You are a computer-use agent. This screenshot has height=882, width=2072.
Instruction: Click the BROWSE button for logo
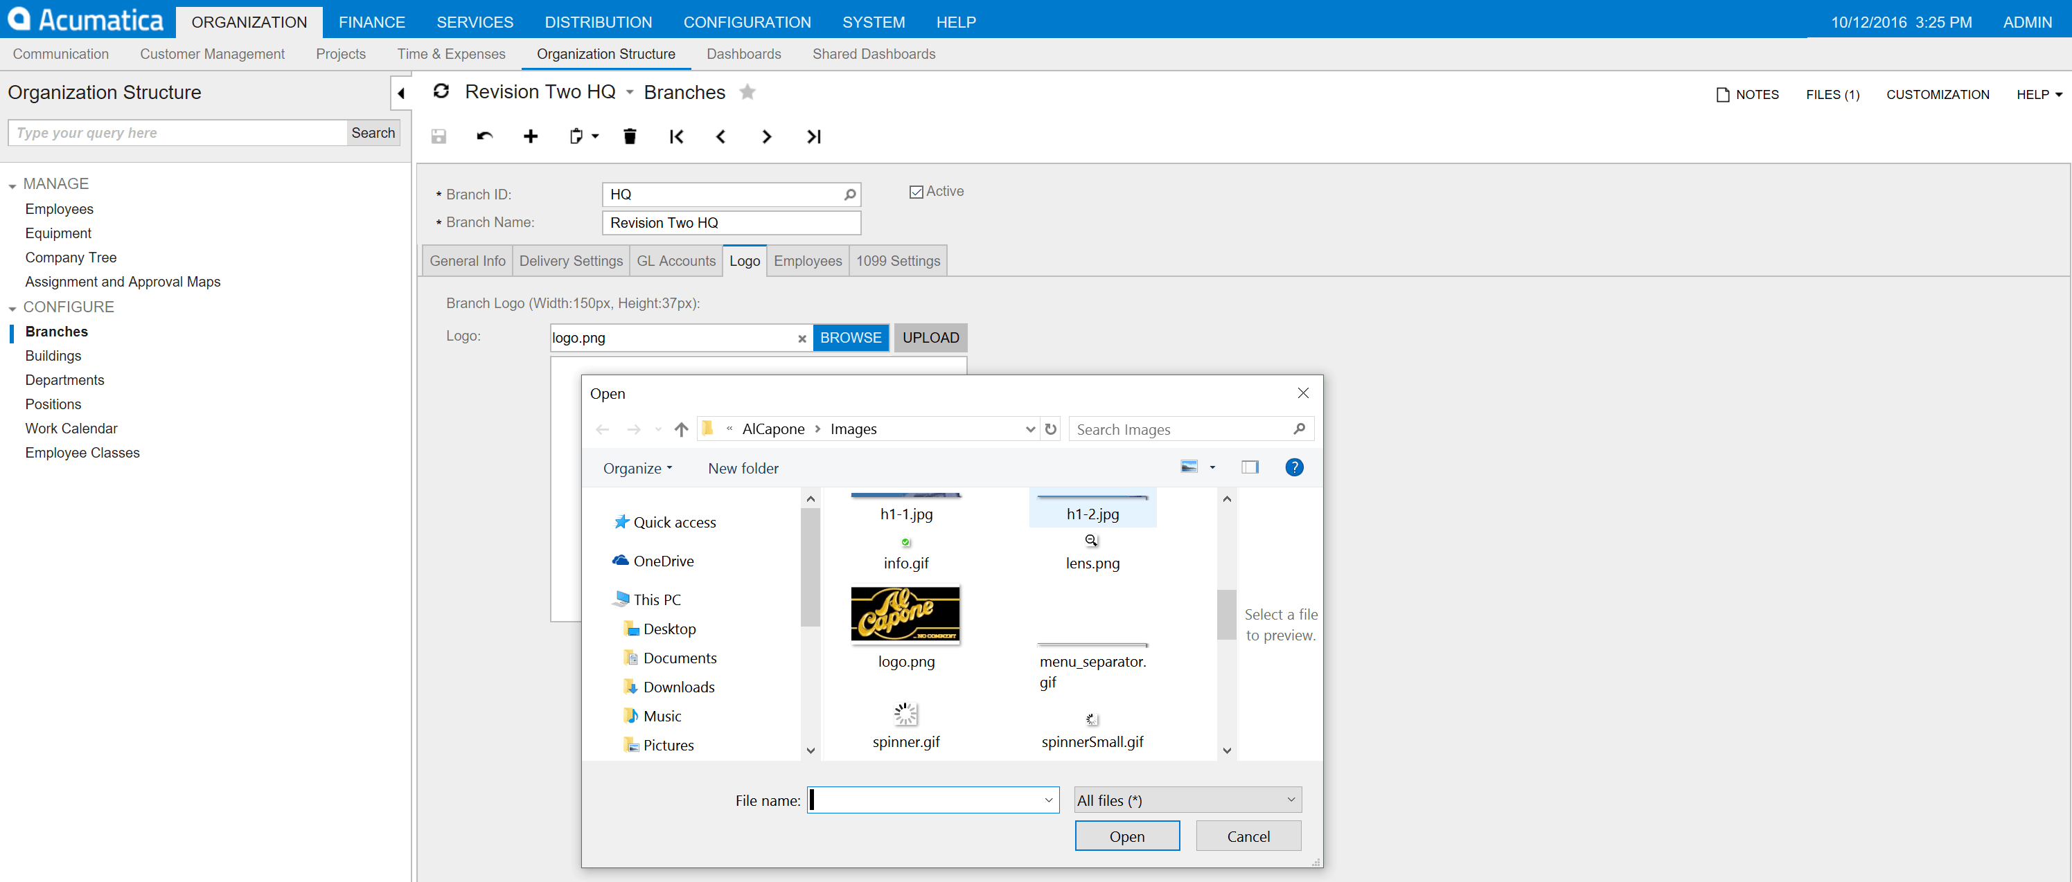(x=850, y=338)
